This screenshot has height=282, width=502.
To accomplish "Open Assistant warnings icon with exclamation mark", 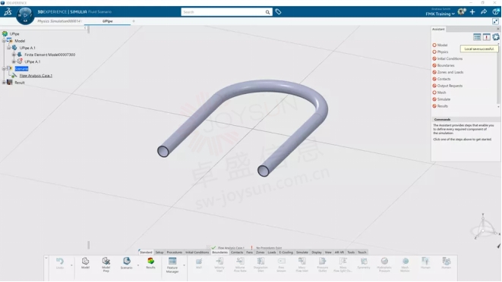I will click(486, 37).
